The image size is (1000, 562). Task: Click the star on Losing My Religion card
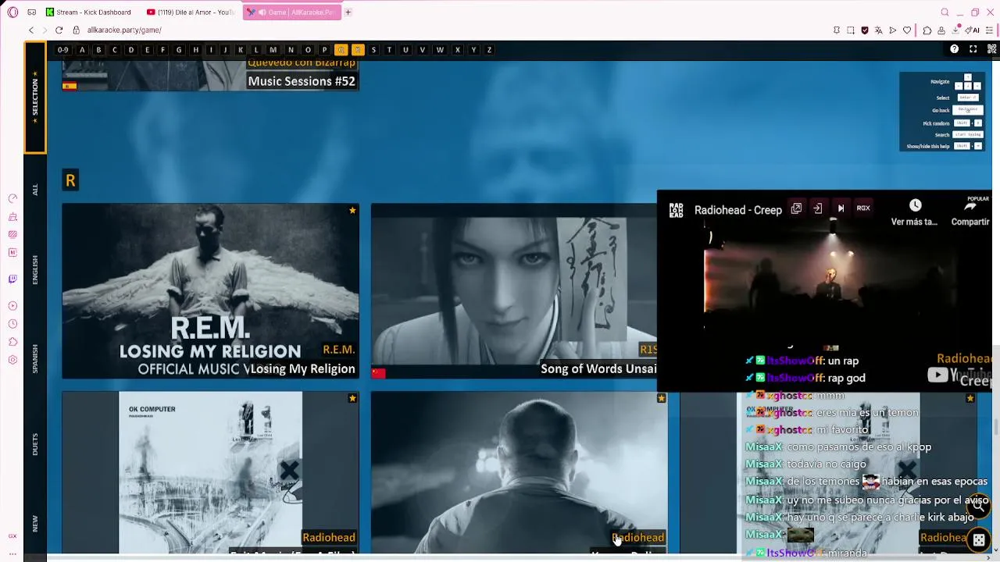pos(352,211)
